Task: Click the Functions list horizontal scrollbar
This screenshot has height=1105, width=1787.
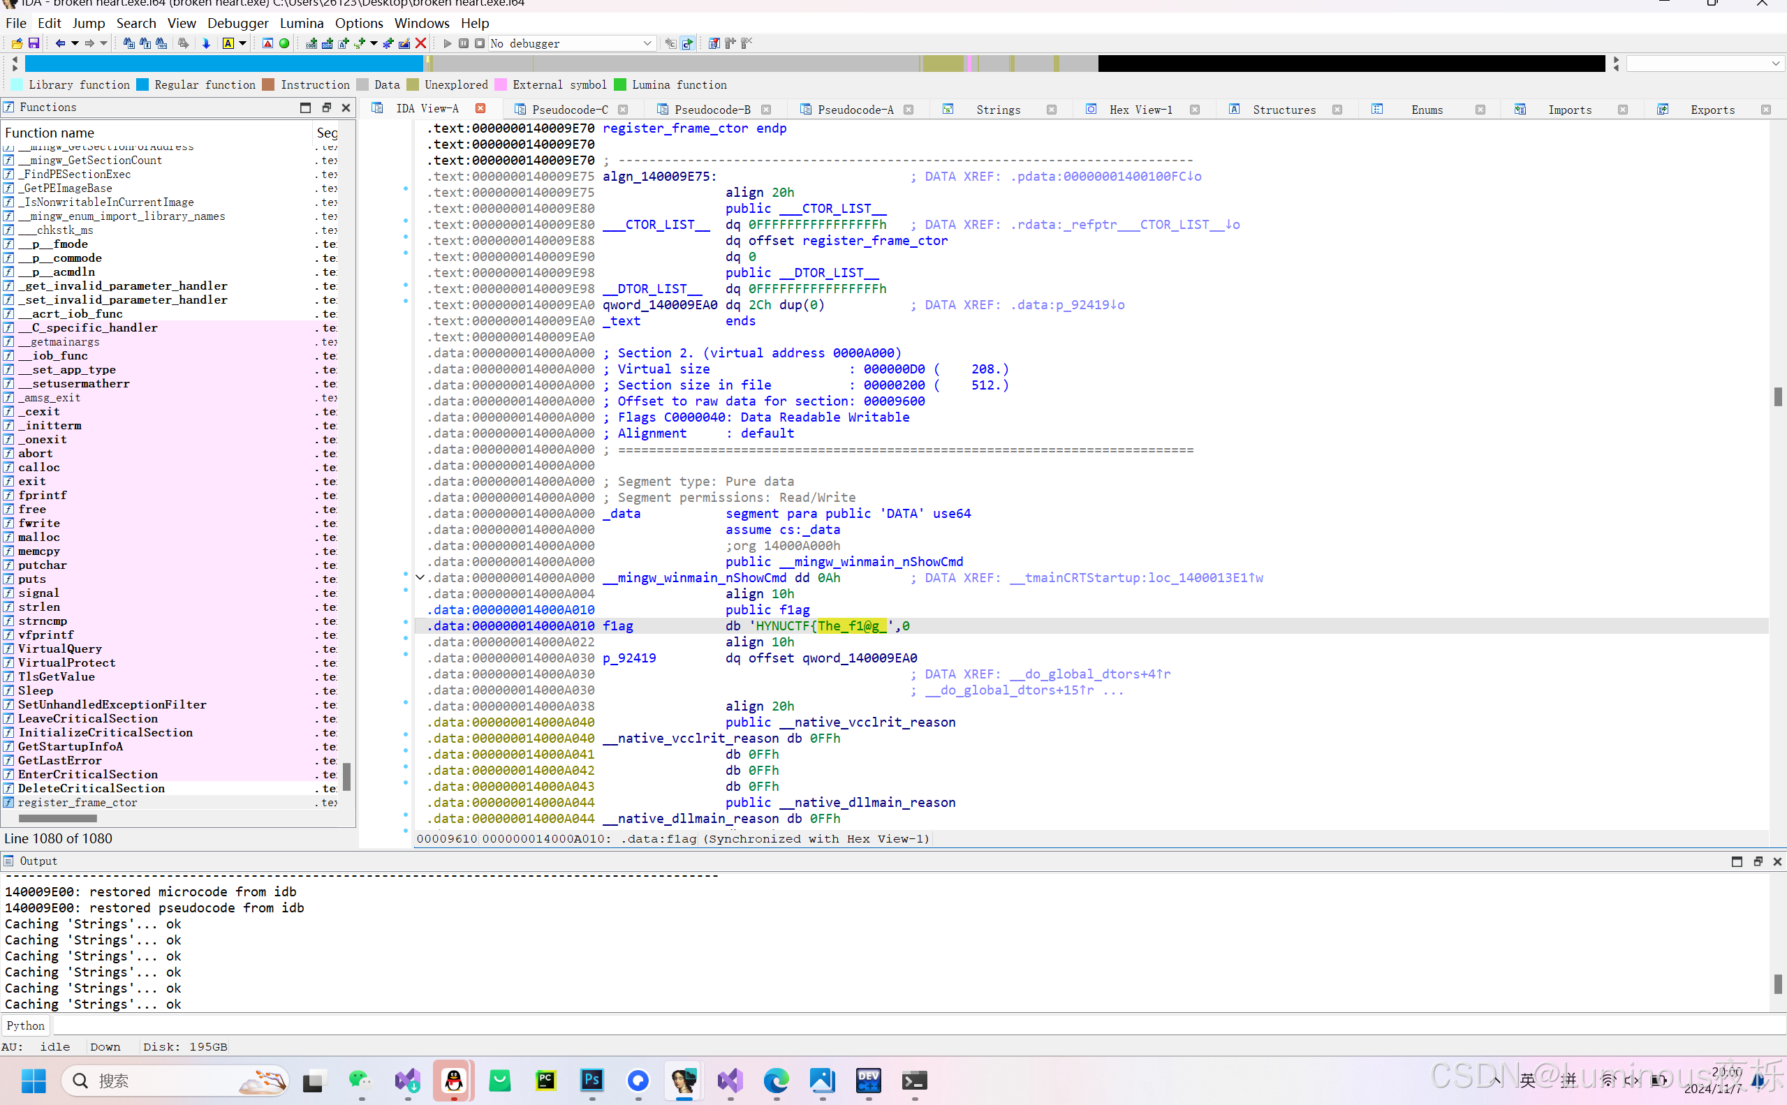Action: (x=57, y=818)
